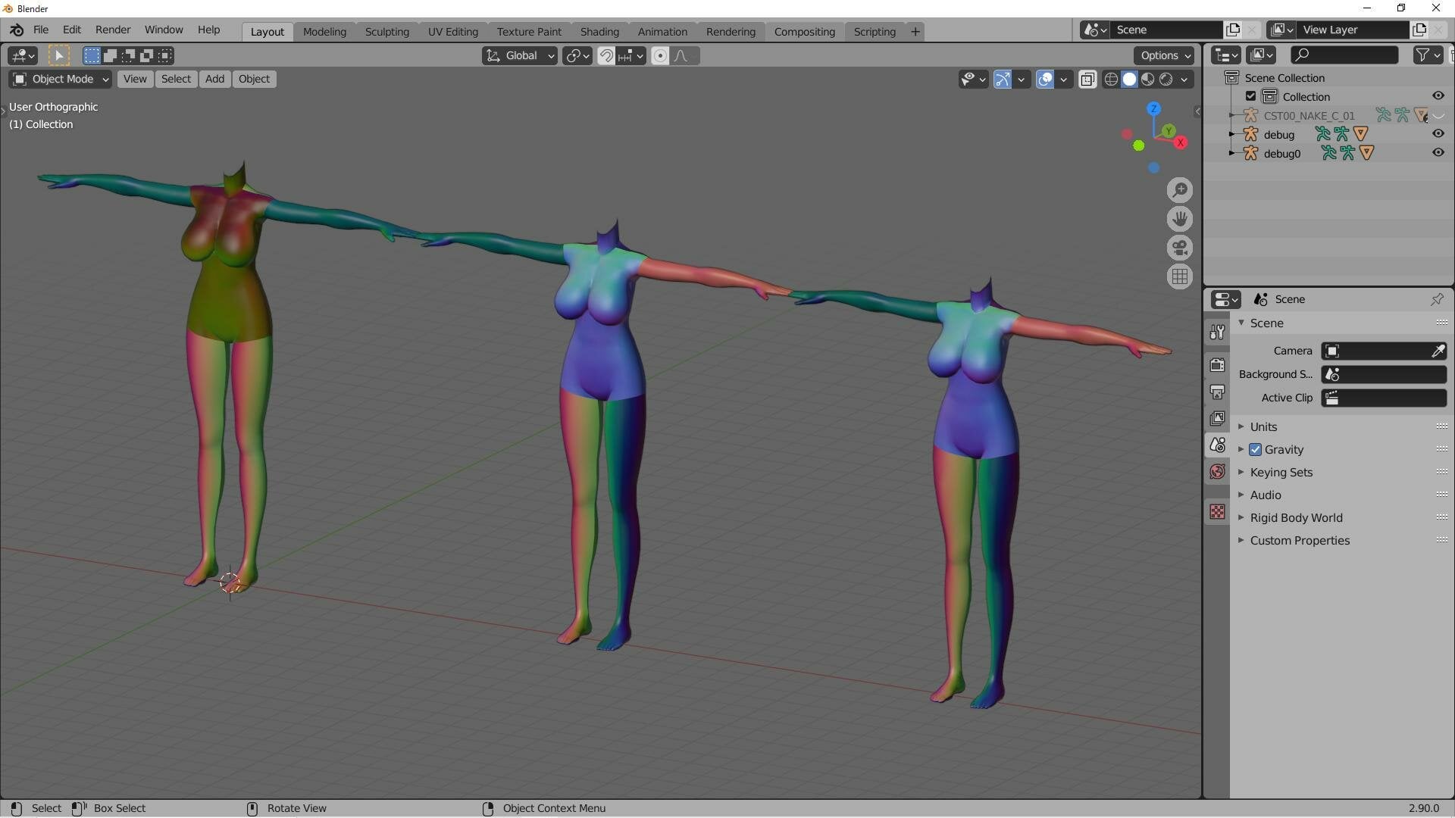Switch to the Shading workspace tab
The width and height of the screenshot is (1455, 818).
599,32
